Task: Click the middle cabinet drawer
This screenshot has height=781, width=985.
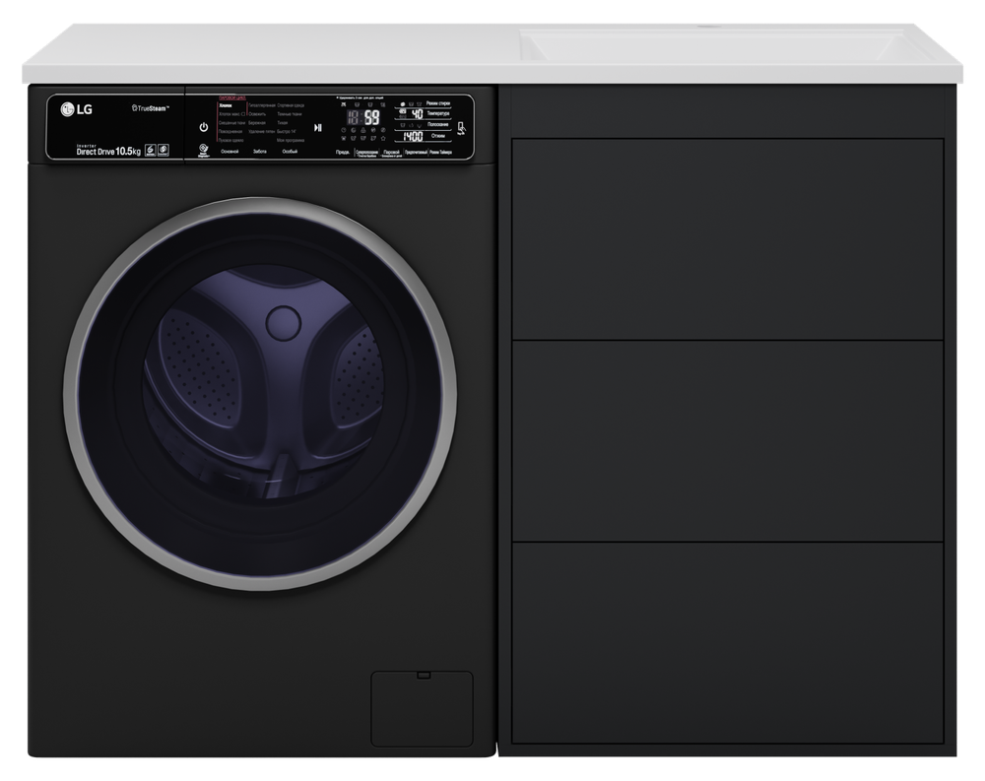Action: 728,440
